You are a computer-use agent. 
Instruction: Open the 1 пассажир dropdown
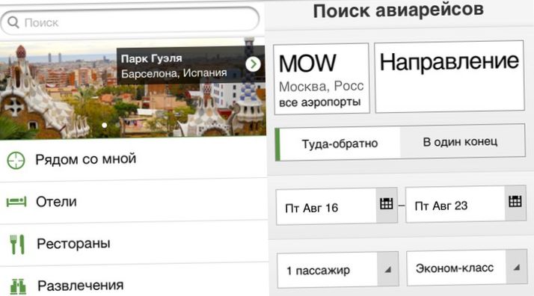pyautogui.click(x=338, y=270)
